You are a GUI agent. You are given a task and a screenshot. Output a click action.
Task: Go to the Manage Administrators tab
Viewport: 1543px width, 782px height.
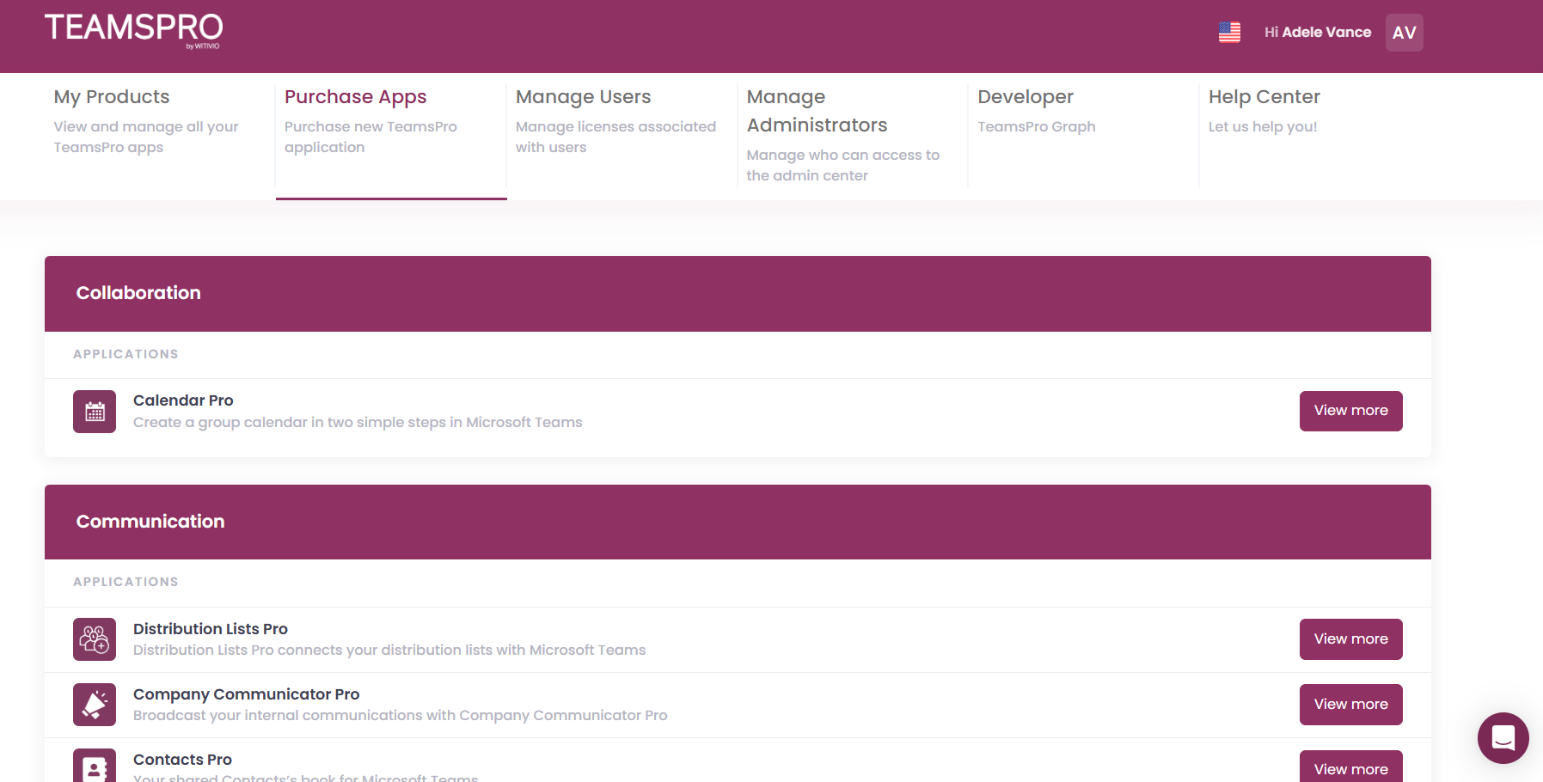click(817, 111)
